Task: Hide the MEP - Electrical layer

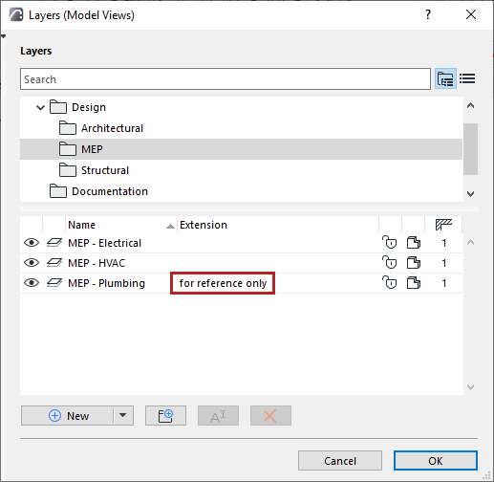Action: tap(32, 243)
